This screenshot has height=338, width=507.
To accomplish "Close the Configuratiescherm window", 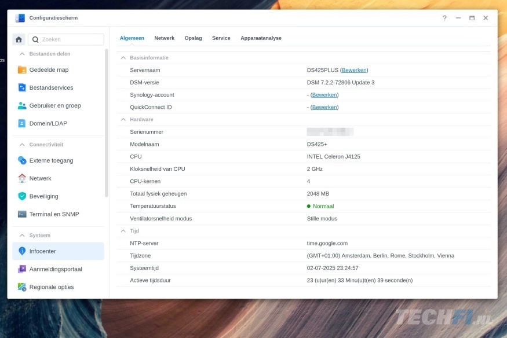I will pyautogui.click(x=486, y=18).
